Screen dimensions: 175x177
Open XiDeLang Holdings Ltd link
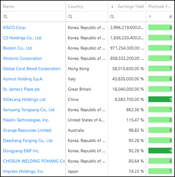pos(24,99)
